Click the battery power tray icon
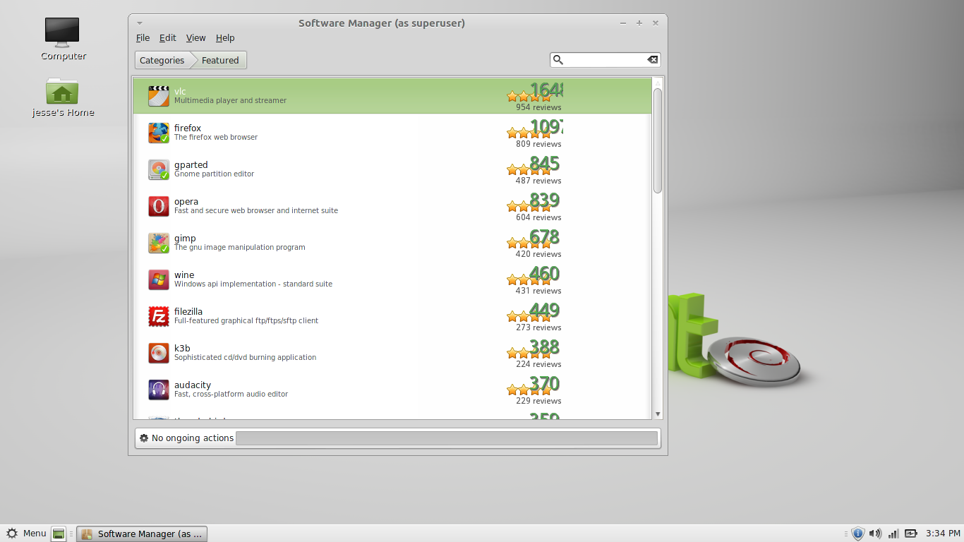This screenshot has width=964, height=542. click(x=912, y=534)
